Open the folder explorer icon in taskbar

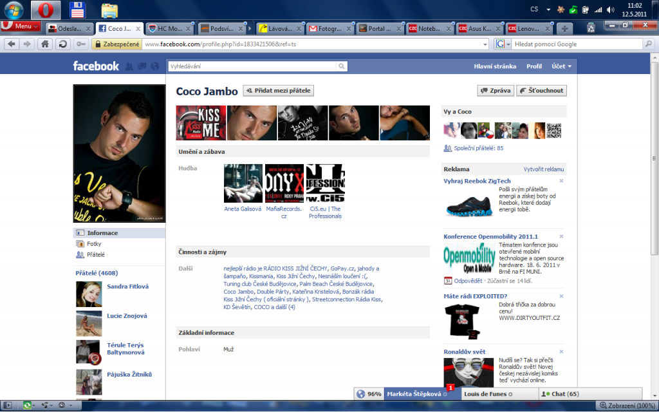click(x=109, y=10)
